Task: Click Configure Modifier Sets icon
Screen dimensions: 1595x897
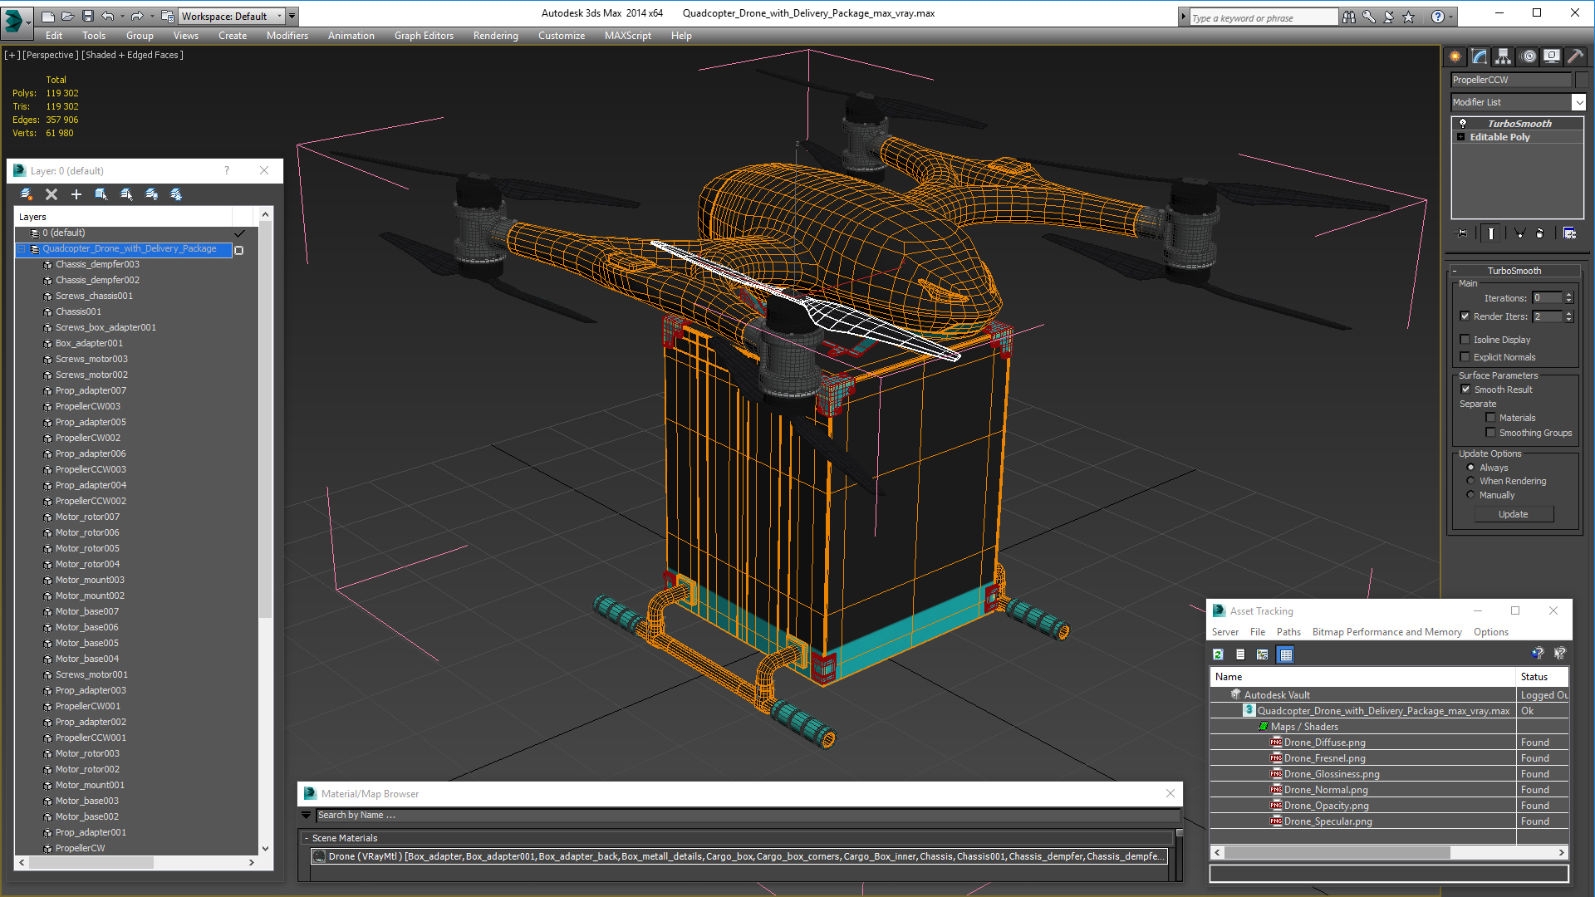Action: tap(1569, 233)
